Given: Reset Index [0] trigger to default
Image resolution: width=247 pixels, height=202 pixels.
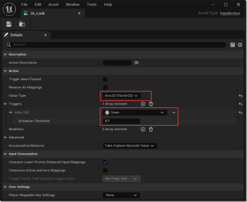Looking at the screenshot, I should pyautogui.click(x=241, y=113).
